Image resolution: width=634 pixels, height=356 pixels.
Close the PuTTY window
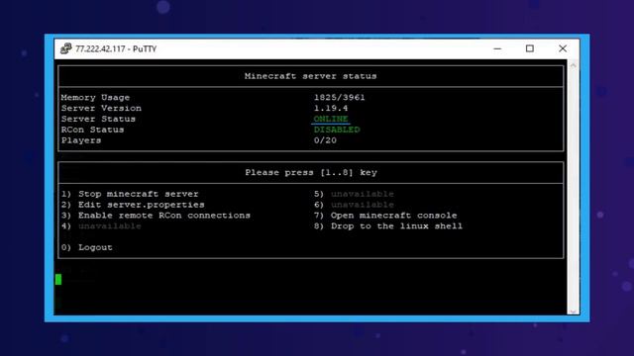coord(563,48)
